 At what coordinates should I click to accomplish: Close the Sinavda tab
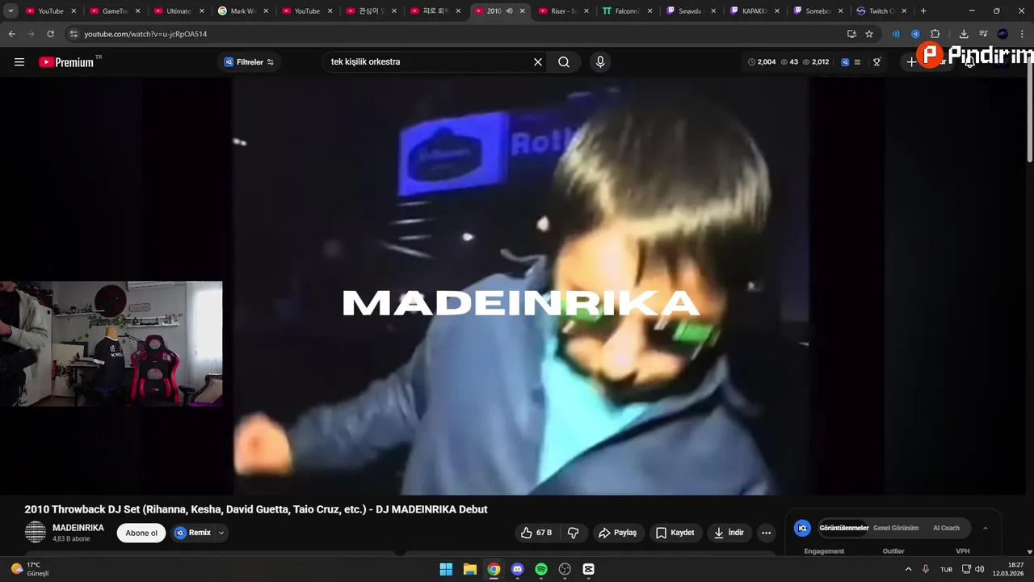click(x=713, y=11)
